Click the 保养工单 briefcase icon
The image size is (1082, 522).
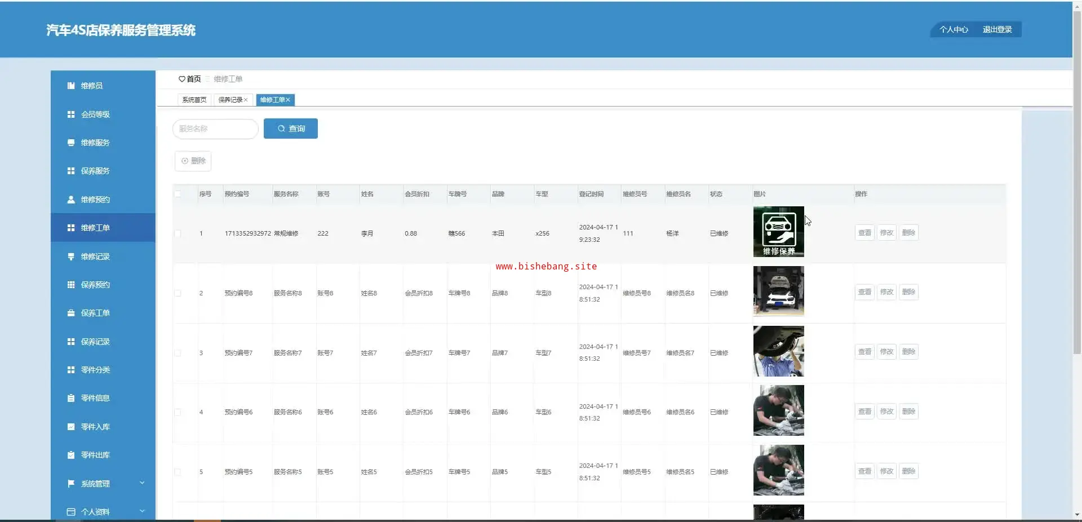click(x=71, y=313)
